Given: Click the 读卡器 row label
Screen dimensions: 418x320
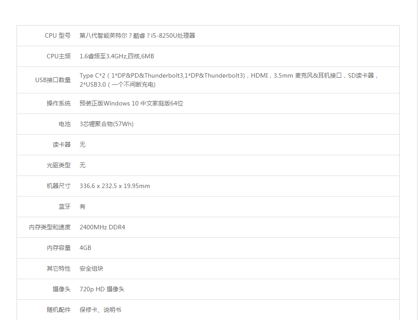Looking at the screenshot, I should click(61, 145).
